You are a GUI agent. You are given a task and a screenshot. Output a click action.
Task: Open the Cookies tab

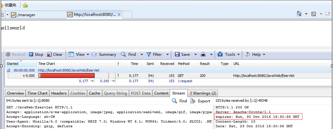tap(78, 93)
